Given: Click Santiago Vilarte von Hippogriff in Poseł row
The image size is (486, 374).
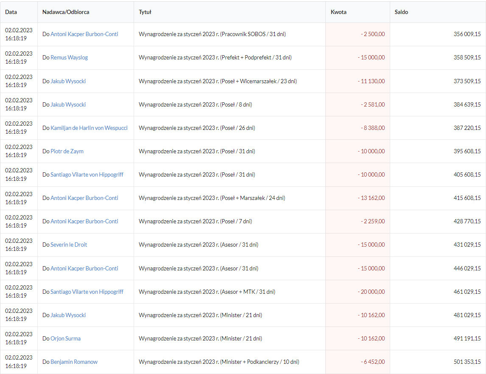Looking at the screenshot, I should [x=87, y=174].
